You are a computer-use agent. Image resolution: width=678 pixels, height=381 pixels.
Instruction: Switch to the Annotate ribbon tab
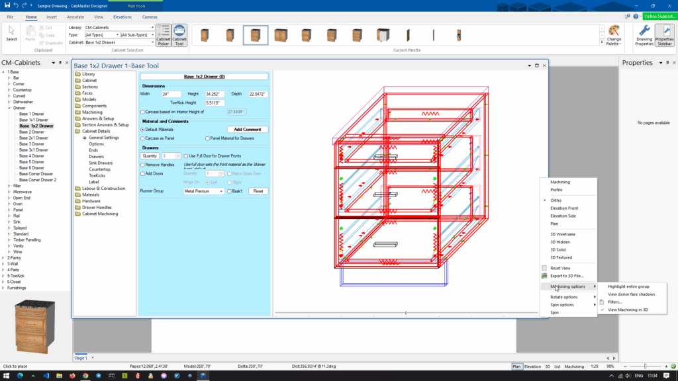click(x=75, y=16)
